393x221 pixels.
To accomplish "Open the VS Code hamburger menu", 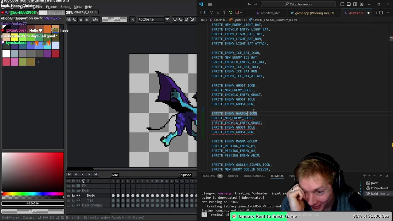I will tap(210, 4).
